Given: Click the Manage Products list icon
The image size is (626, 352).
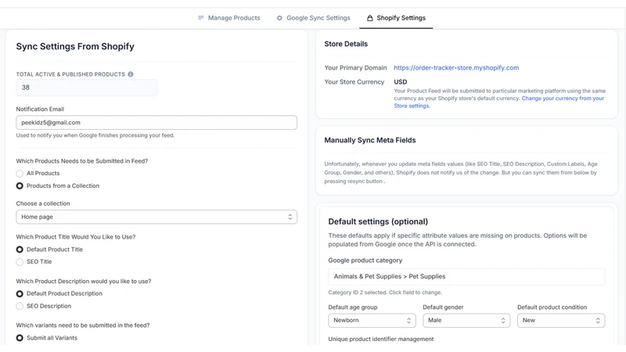Looking at the screenshot, I should [x=201, y=18].
